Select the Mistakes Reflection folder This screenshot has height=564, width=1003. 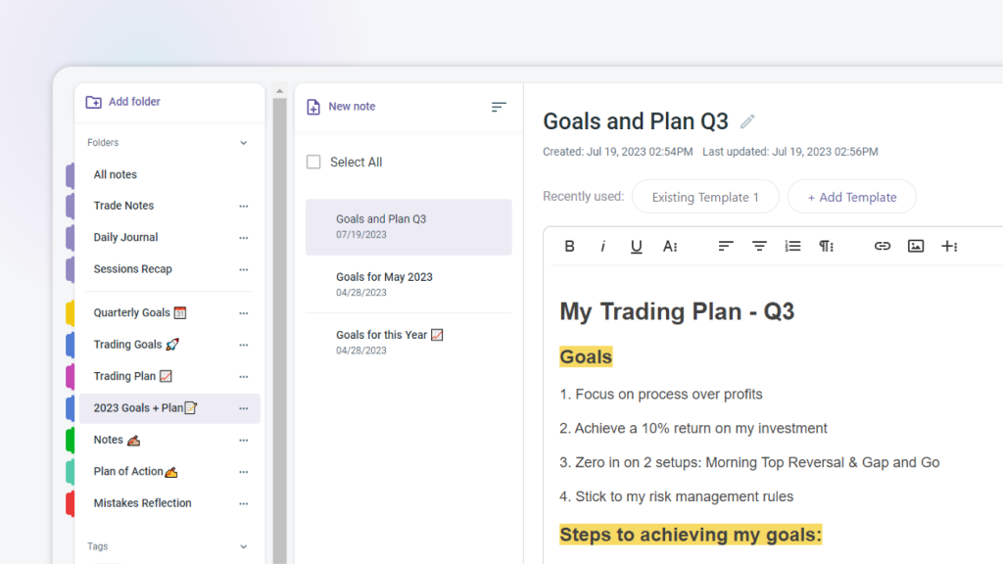(142, 503)
